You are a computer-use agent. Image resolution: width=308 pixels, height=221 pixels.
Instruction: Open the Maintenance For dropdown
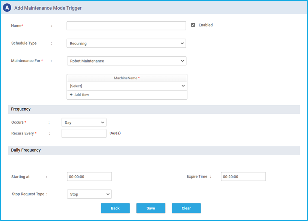(x=127, y=61)
